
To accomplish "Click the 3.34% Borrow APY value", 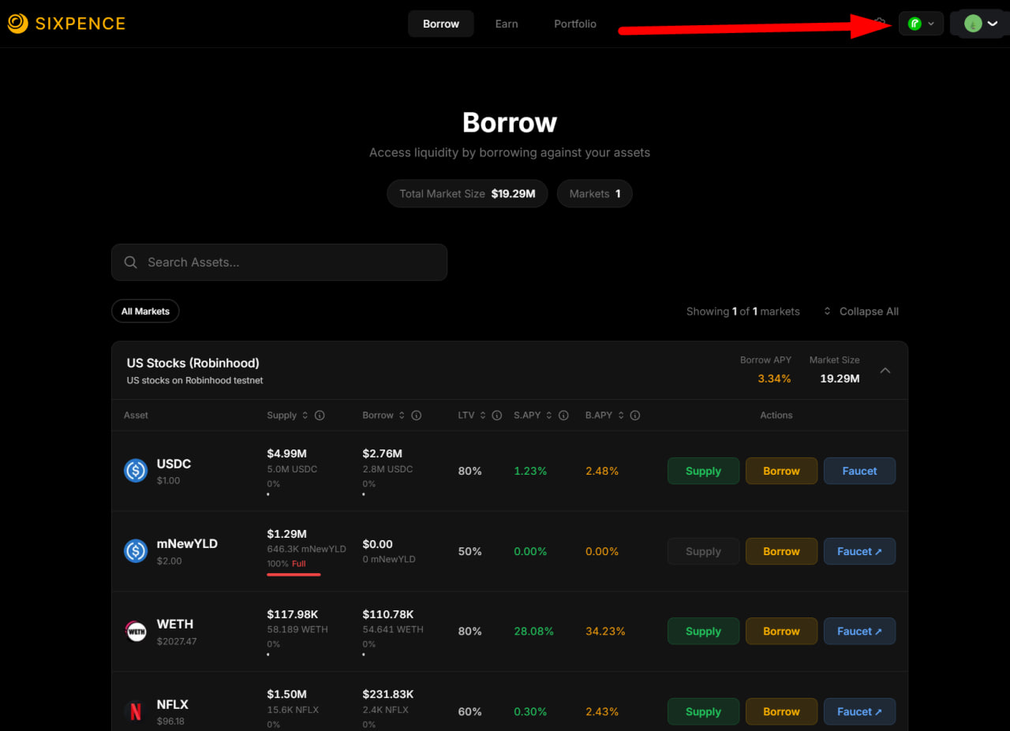I will 774,379.
